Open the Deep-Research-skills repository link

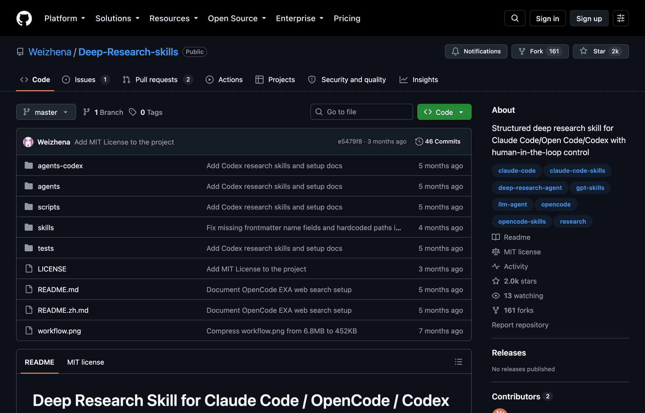[x=128, y=52]
